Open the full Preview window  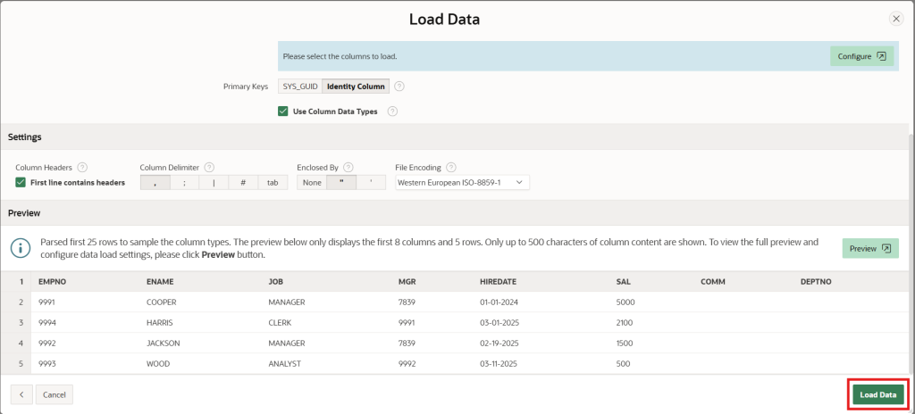point(870,248)
